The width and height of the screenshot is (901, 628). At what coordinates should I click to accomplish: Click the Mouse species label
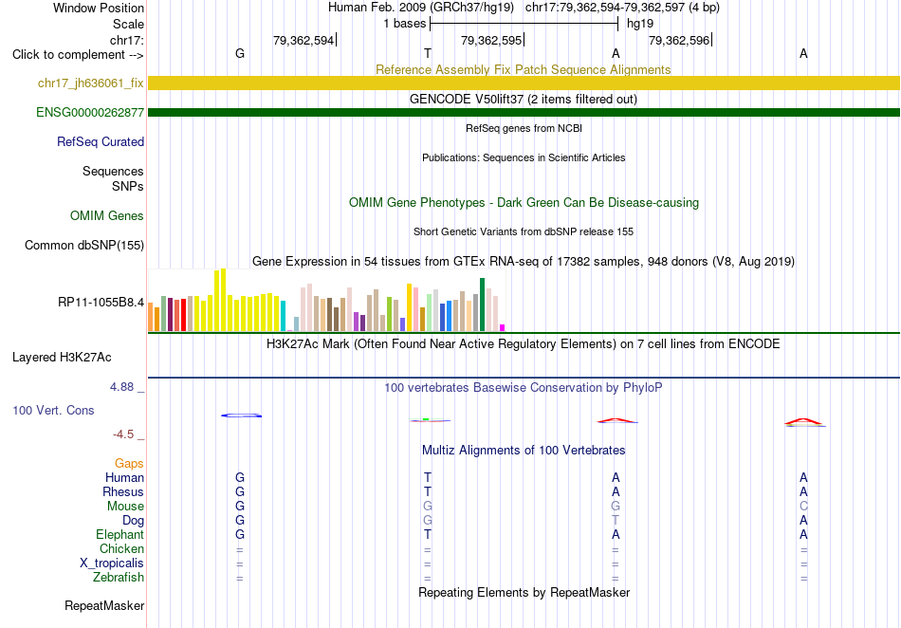tap(125, 507)
